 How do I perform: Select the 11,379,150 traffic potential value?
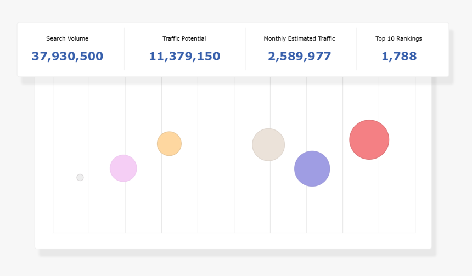[184, 56]
